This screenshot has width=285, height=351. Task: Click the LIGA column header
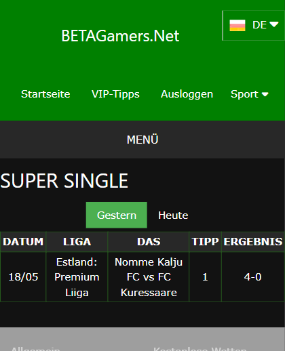point(77,242)
